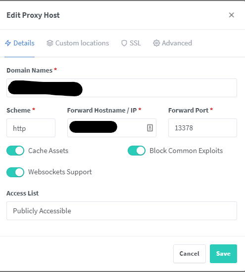Focus the Forward Port field showing 13378
The width and height of the screenshot is (245, 272).
pos(202,128)
